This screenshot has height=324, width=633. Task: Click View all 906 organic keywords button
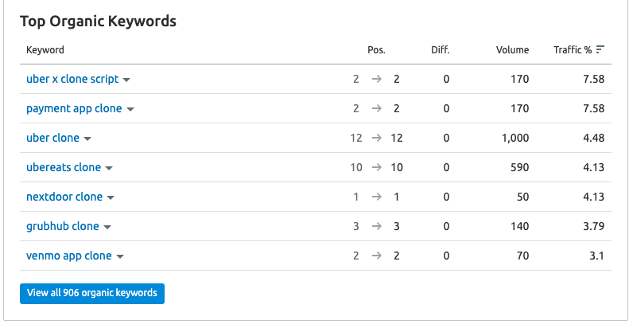92,294
